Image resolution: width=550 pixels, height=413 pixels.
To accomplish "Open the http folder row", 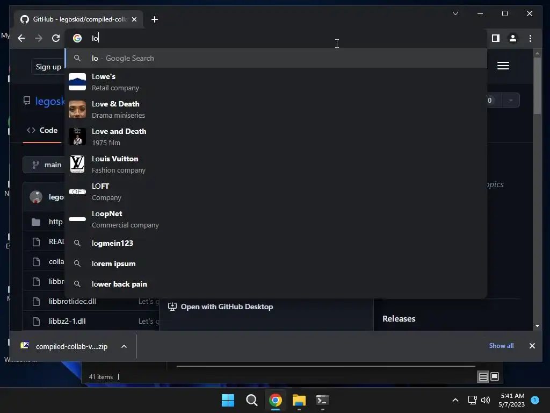I will pyautogui.click(x=55, y=222).
